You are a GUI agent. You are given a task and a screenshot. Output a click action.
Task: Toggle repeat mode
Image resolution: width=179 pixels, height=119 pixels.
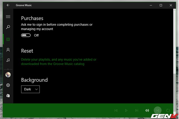[168, 110]
